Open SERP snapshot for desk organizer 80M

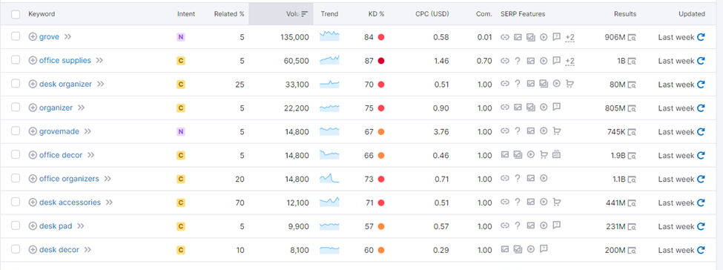tap(632, 85)
